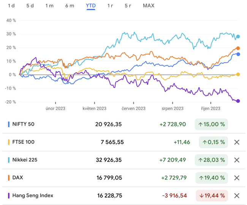The image size is (247, 205).
Task: Switch chart to MAX range
Action: point(149,6)
